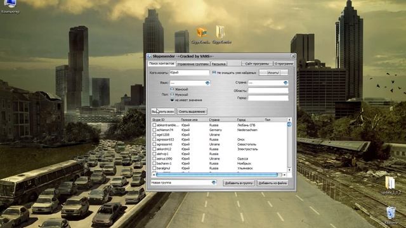Close the Skypesender window
This screenshot has width=406, height=228.
tap(293, 56)
